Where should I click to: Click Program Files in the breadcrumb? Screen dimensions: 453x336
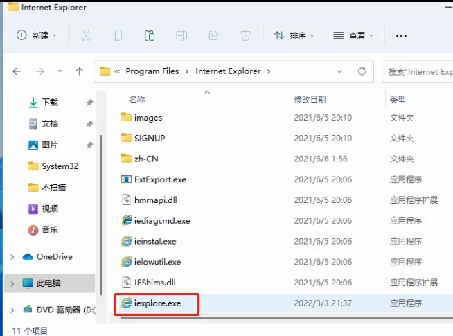152,71
